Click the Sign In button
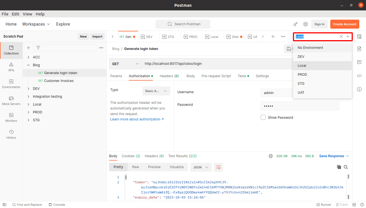The height and width of the screenshot is (208, 366). pyautogui.click(x=320, y=24)
